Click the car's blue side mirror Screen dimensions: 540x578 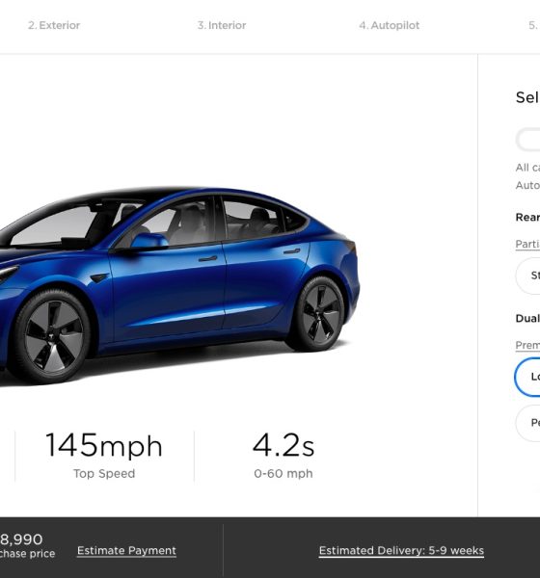click(148, 242)
